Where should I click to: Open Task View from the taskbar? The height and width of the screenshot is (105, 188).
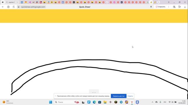point(83,102)
